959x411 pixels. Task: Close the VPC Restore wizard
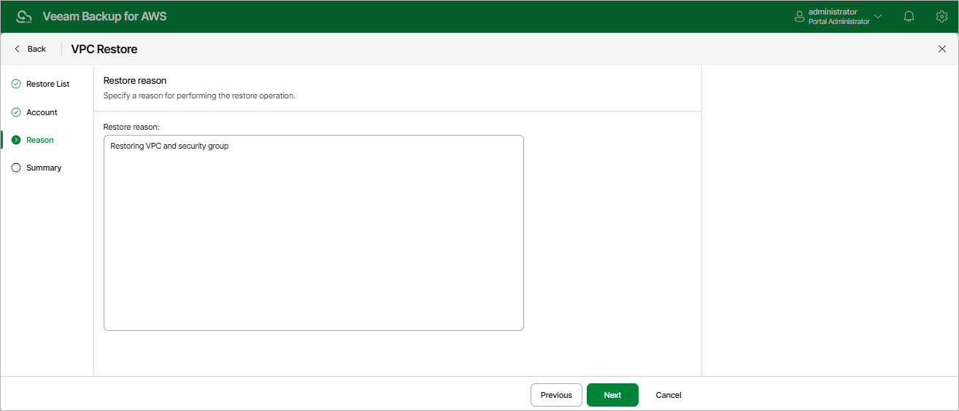941,49
